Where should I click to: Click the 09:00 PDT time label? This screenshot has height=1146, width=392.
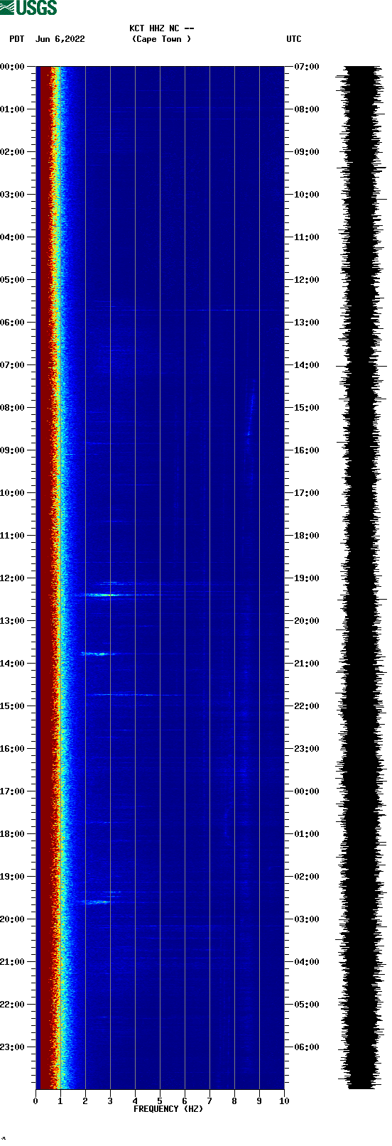[13, 450]
